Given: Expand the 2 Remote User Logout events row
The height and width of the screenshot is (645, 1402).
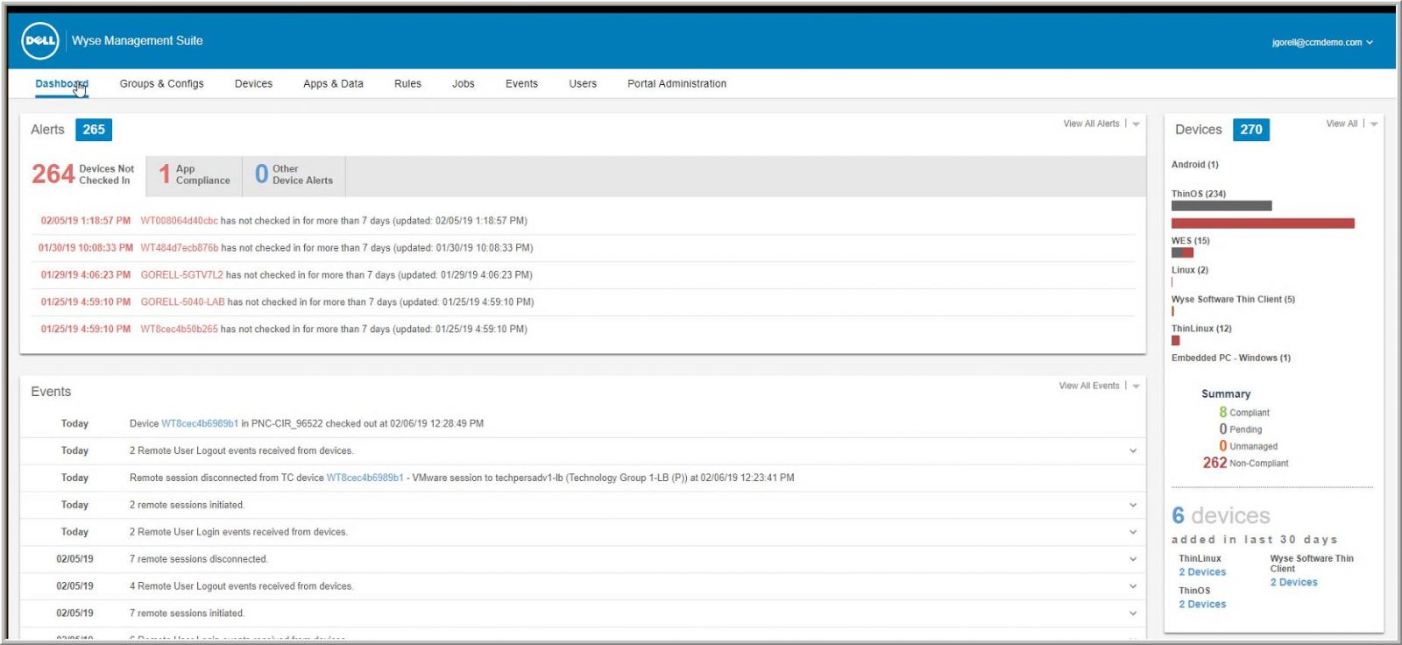Looking at the screenshot, I should [x=1133, y=451].
